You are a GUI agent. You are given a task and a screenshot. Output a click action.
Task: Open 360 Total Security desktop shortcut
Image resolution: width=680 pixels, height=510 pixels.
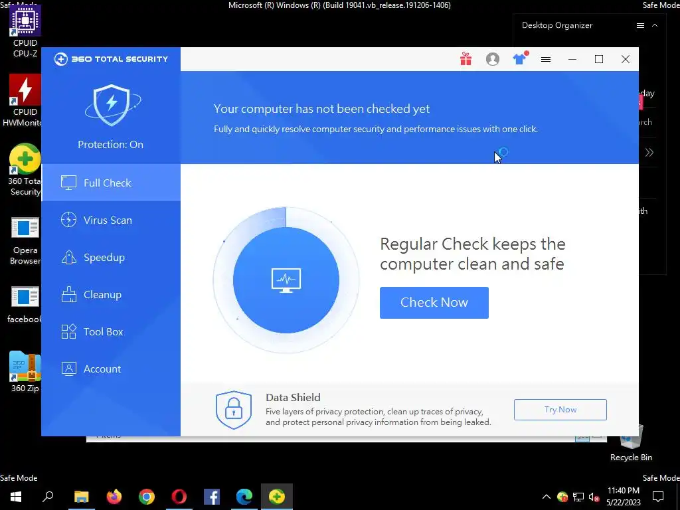pyautogui.click(x=25, y=169)
